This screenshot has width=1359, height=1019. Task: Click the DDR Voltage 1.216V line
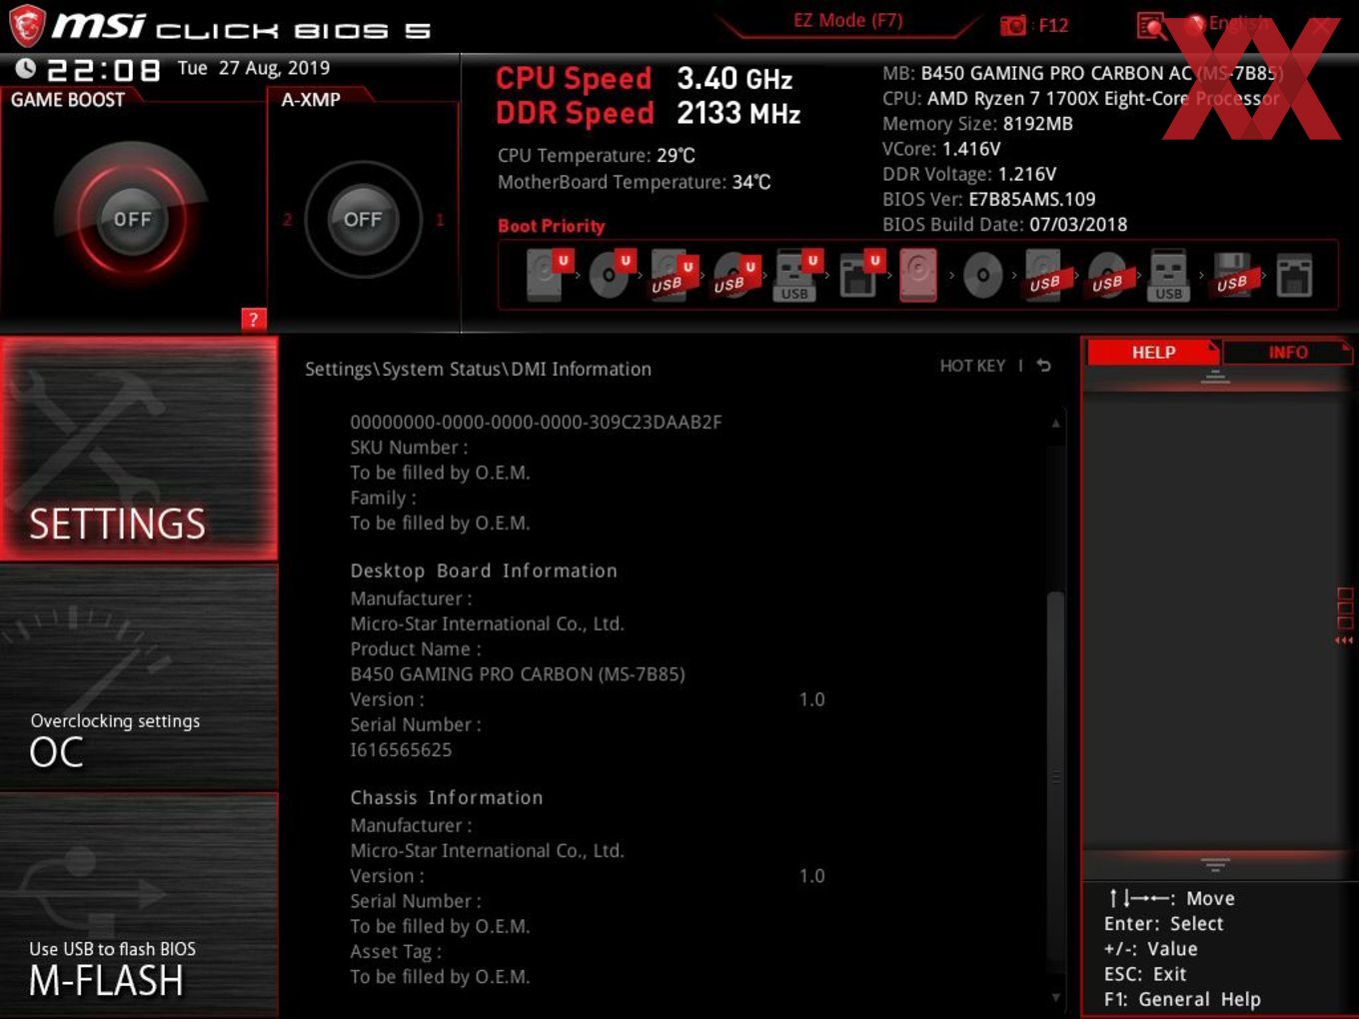coord(969,174)
